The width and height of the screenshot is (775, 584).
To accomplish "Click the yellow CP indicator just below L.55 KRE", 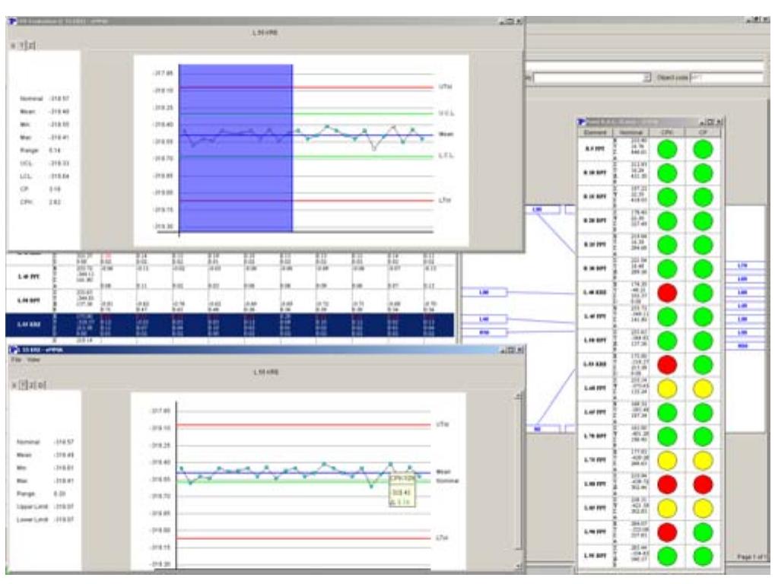I will tap(703, 389).
